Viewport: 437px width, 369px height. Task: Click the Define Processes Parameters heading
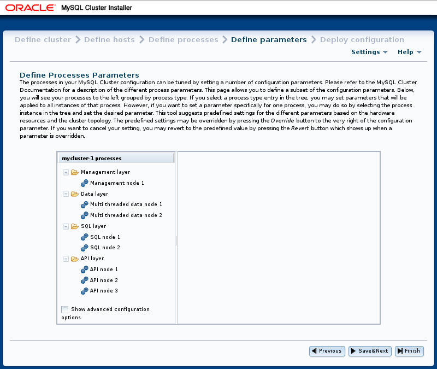pyautogui.click(x=79, y=75)
